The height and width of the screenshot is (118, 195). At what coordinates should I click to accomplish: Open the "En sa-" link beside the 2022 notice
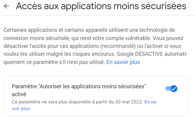coord(151,102)
